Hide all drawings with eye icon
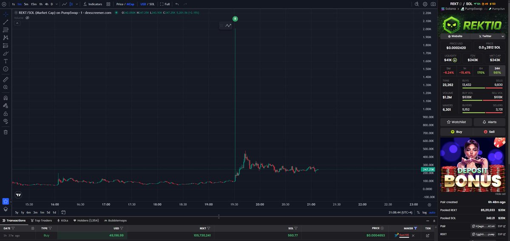 pyautogui.click(x=6, y=121)
